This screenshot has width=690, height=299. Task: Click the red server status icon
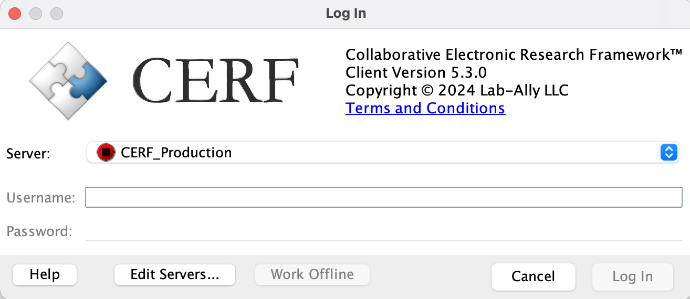pyautogui.click(x=106, y=153)
